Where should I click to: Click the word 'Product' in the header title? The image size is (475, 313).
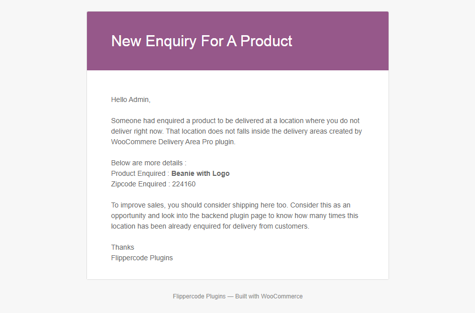coord(266,41)
